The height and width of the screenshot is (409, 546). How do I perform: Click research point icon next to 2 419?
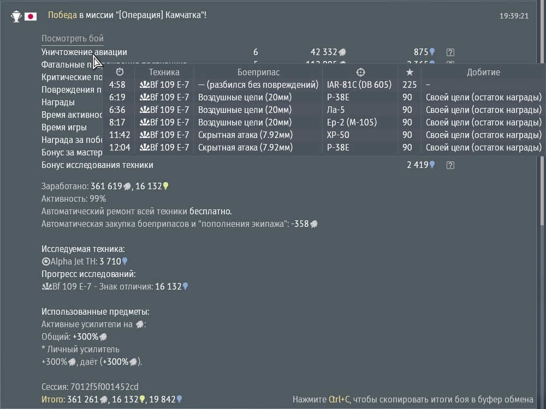[432, 165]
